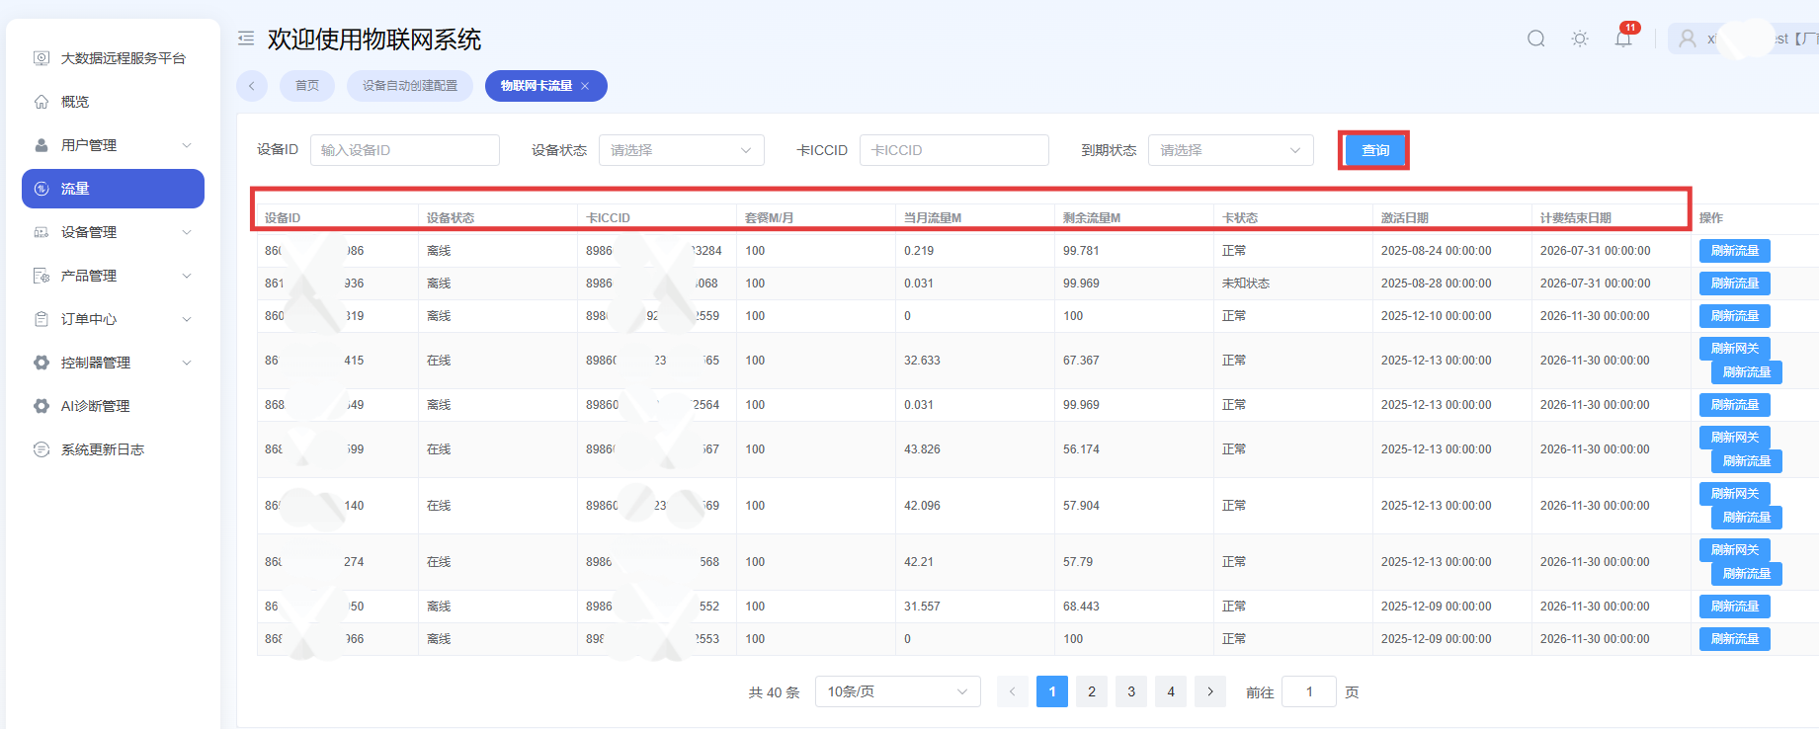Click the 流量 icon in the sidebar
Viewport: 1819px width, 729px height.
41,189
